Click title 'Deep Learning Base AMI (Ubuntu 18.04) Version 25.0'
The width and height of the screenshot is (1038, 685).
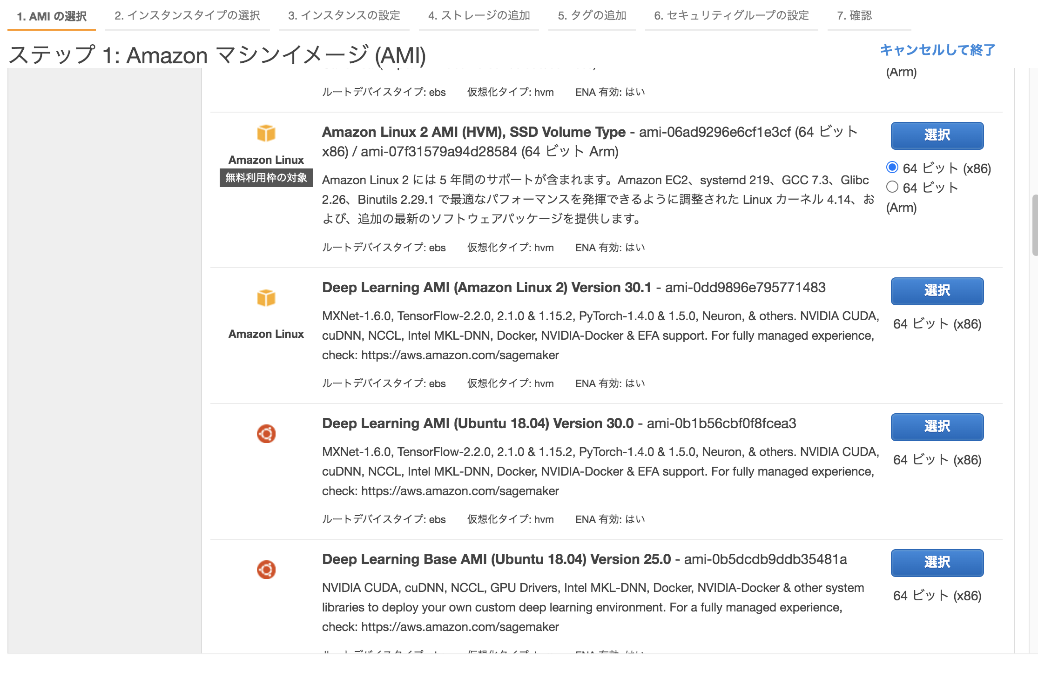click(496, 559)
